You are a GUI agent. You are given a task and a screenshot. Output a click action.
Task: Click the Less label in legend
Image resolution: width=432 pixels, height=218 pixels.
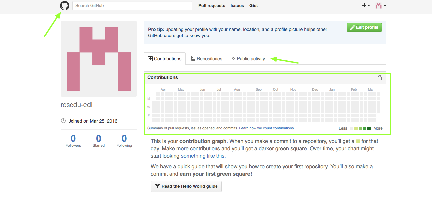[343, 128]
